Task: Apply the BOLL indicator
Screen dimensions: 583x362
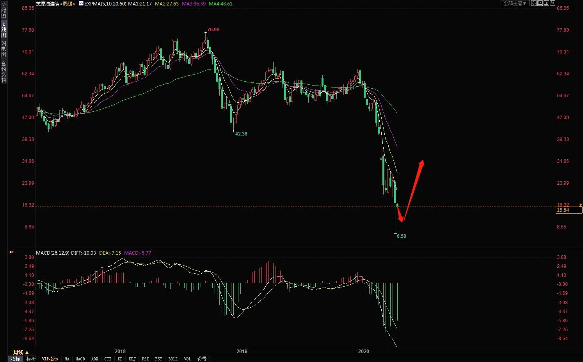Action: tap(173, 359)
